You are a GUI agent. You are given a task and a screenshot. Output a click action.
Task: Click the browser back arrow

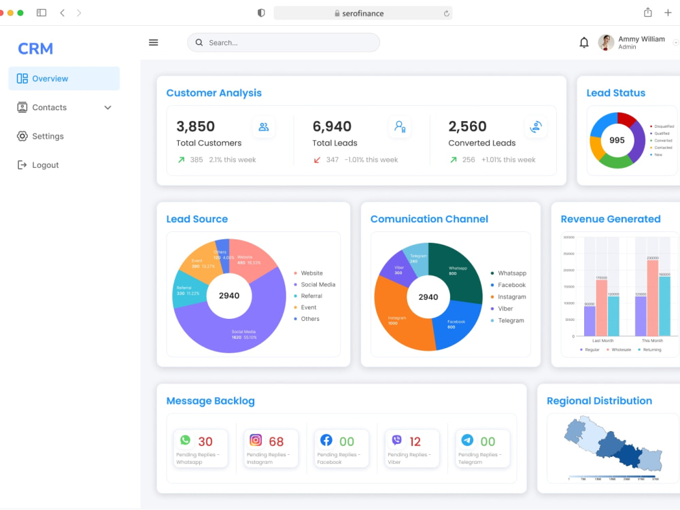click(63, 13)
